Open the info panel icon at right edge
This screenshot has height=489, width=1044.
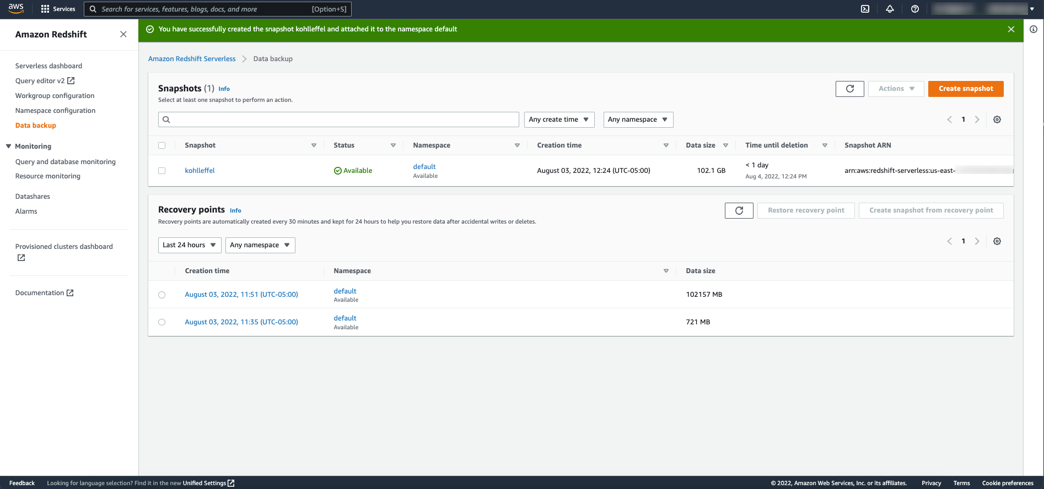click(x=1034, y=29)
